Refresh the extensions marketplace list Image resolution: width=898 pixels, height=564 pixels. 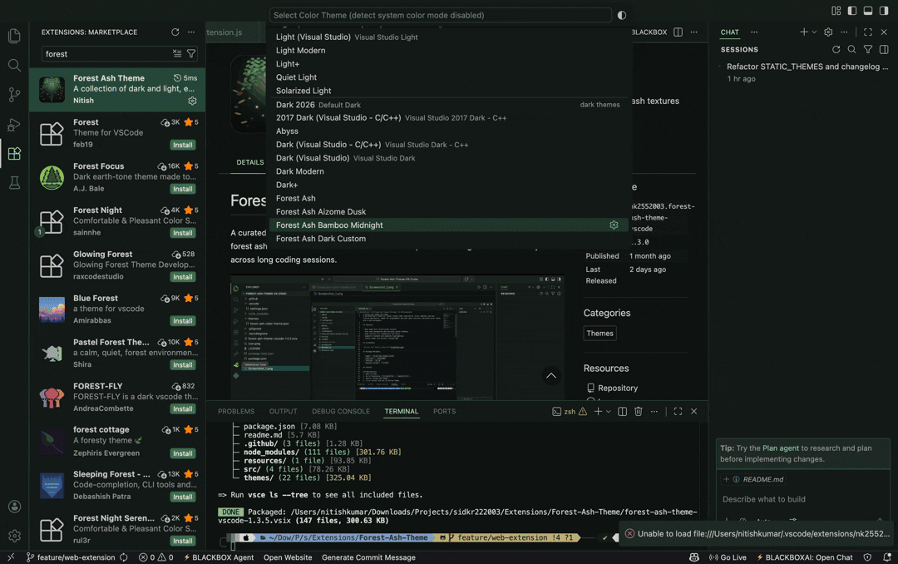(x=175, y=32)
